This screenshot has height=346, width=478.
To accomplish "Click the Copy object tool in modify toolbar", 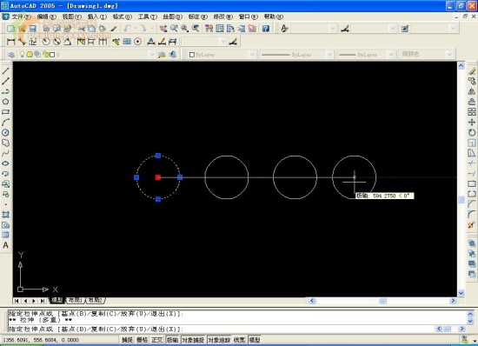I will point(472,81).
